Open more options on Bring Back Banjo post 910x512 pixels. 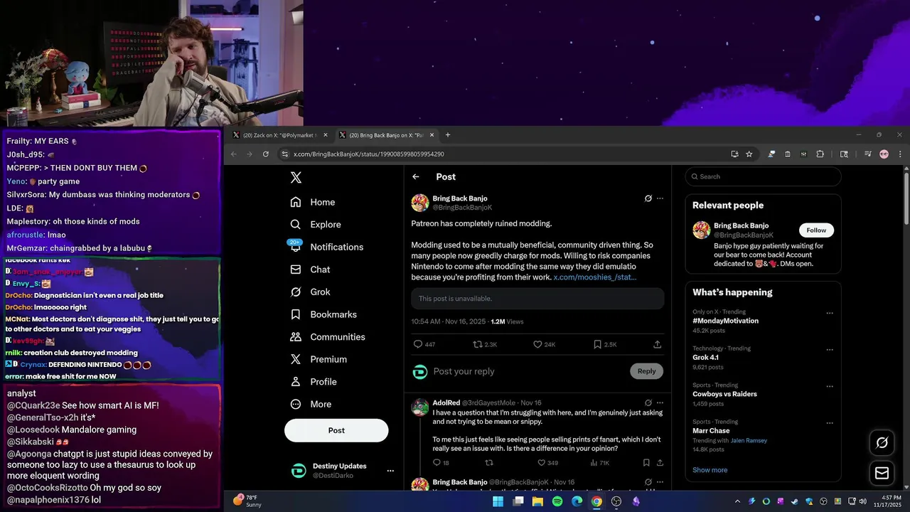coord(660,198)
